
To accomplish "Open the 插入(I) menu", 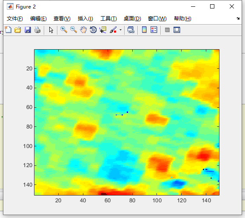I will click(x=85, y=19).
